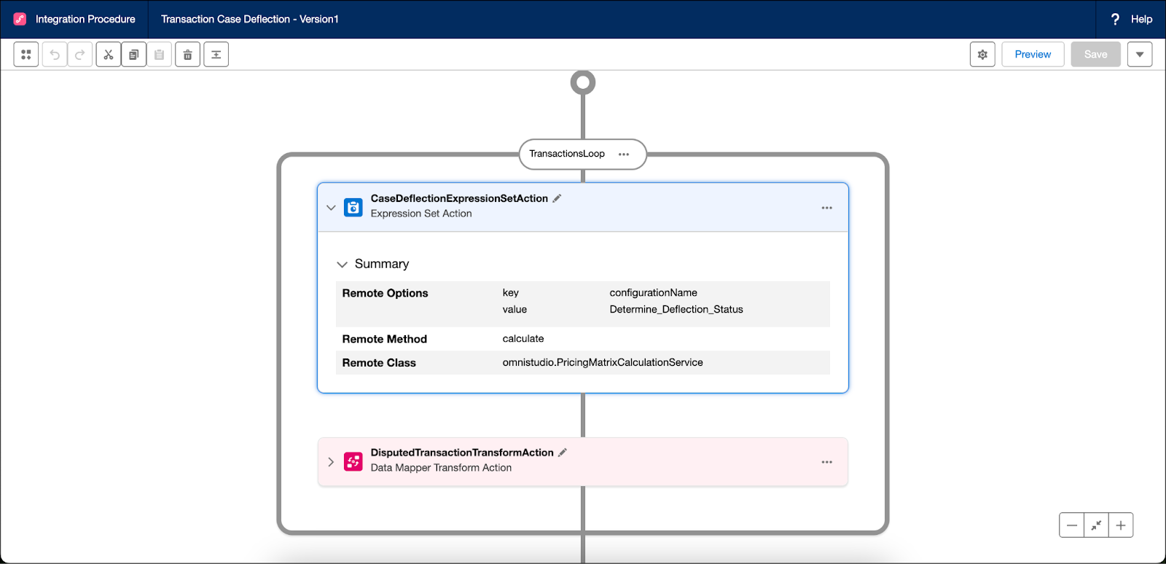
Task: Open DisputedTransactionTransformAction more-options menu
Action: click(x=826, y=462)
